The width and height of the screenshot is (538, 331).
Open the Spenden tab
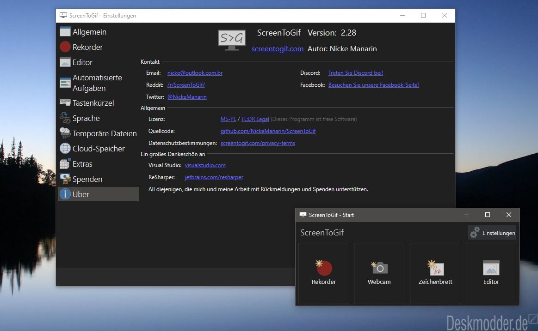[99, 179]
